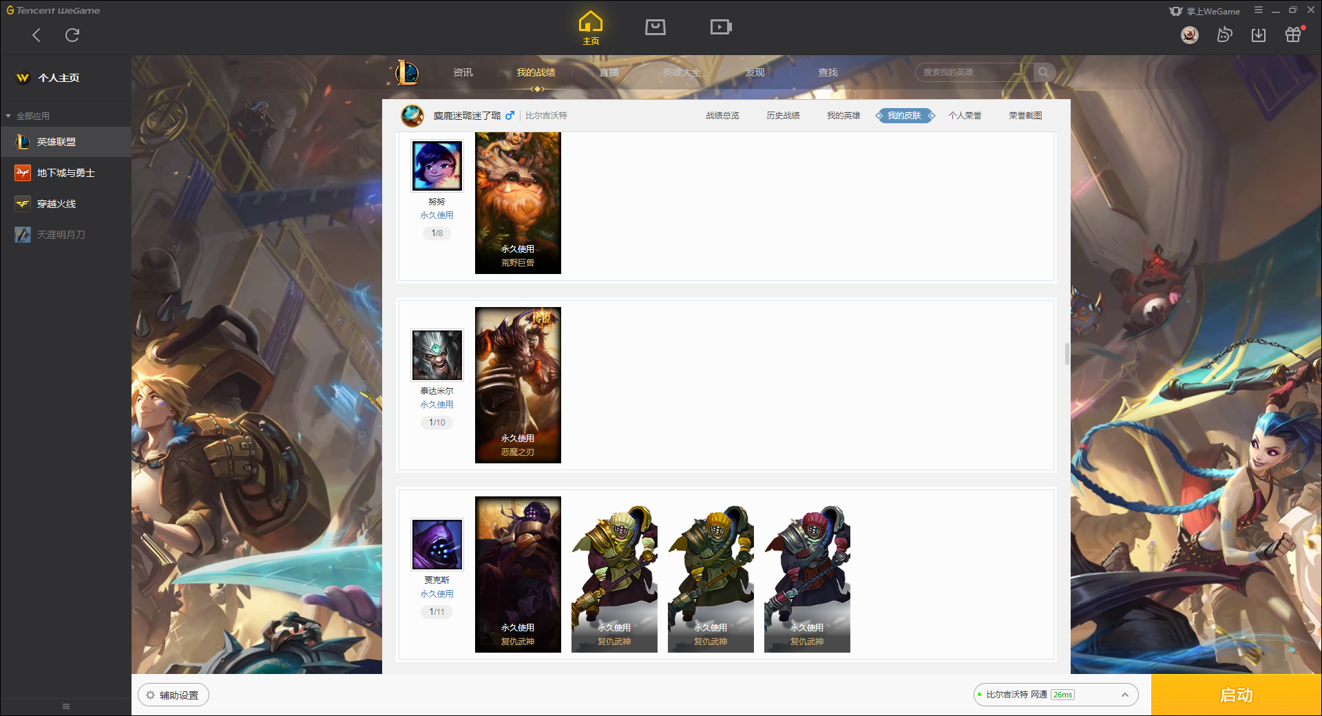Open the gift box icon
The height and width of the screenshot is (716, 1322).
pos(1293,34)
